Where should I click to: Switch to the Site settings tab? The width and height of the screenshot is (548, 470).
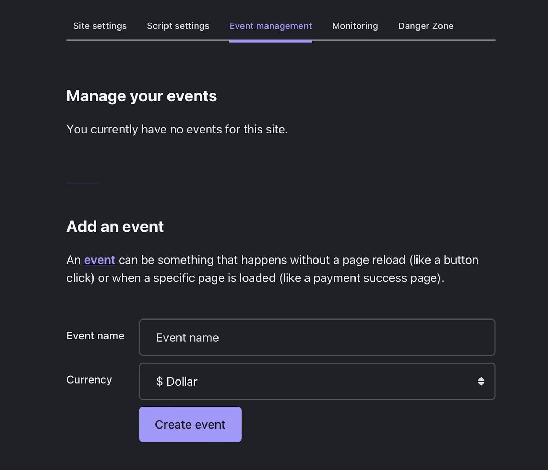point(100,26)
